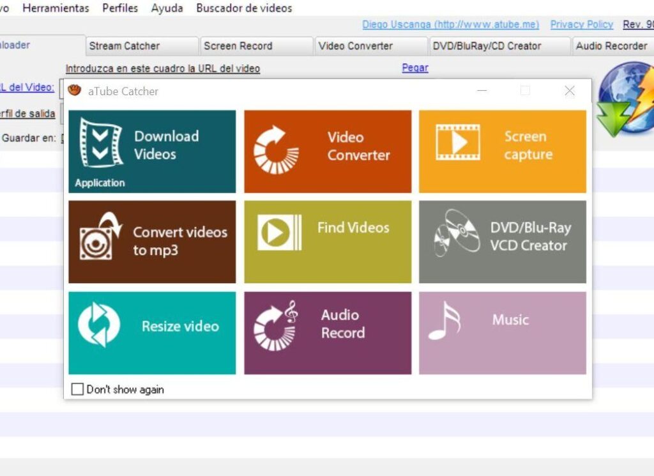
Task: Open the Diego Uscanga atube.me link
Action: tap(450, 25)
